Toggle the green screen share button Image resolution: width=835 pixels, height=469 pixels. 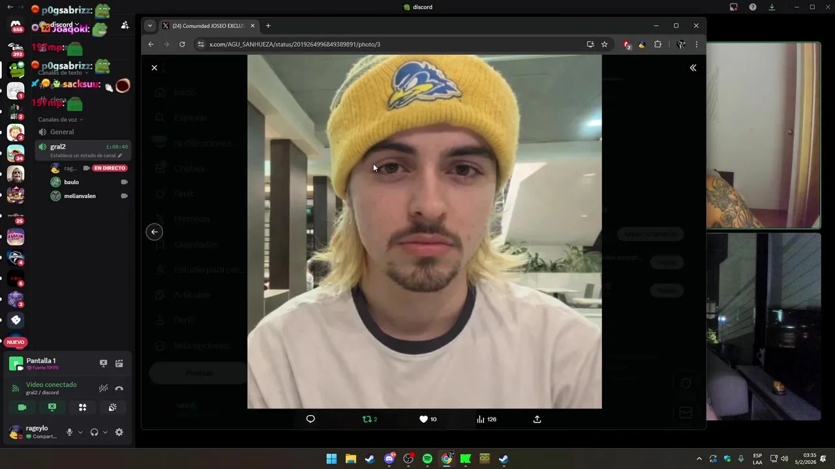coord(52,407)
